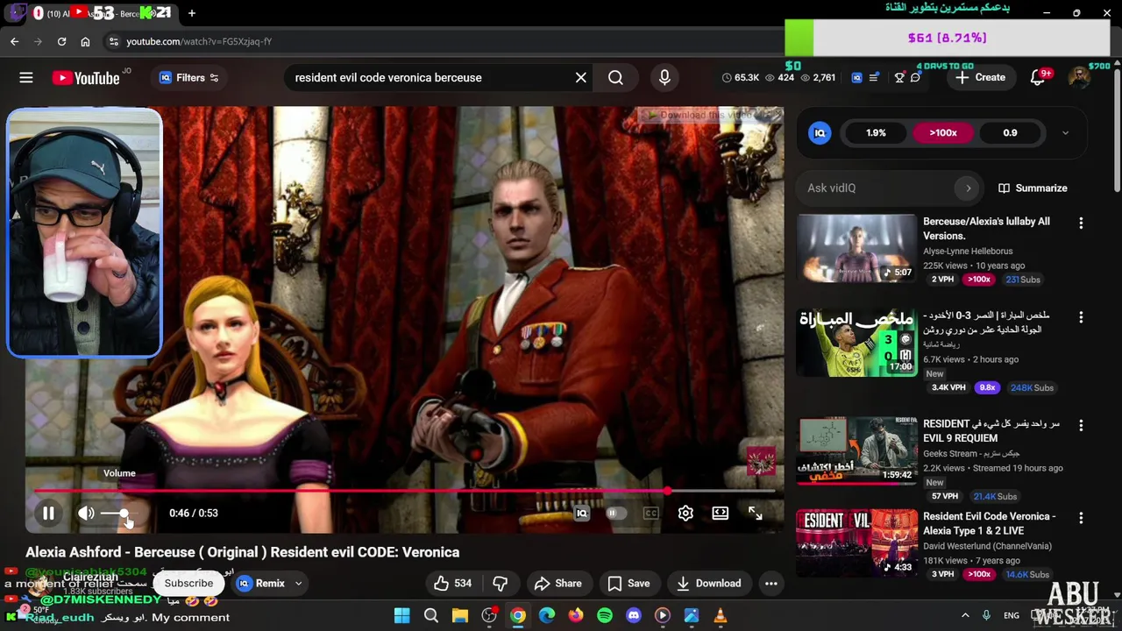This screenshot has width=1122, height=631.
Task: Summarize the video with vidIQ
Action: click(x=1033, y=188)
